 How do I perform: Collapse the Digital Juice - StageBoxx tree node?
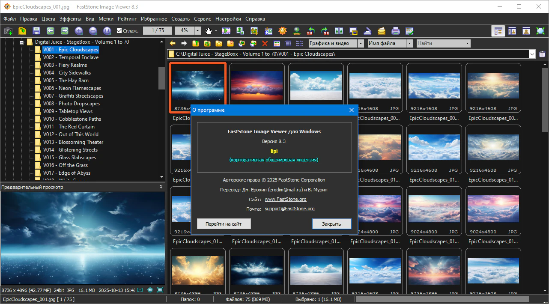pyautogui.click(x=21, y=42)
